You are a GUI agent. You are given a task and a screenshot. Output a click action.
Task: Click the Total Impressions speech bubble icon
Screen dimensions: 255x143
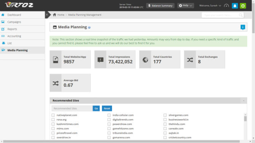pos(100,60)
